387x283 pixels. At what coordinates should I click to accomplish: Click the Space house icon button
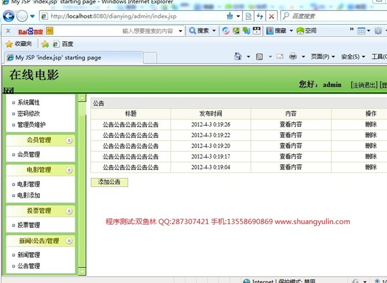[307, 31]
